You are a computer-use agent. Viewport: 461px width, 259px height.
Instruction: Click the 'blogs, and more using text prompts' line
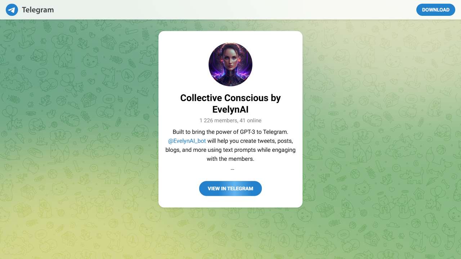pos(230,150)
